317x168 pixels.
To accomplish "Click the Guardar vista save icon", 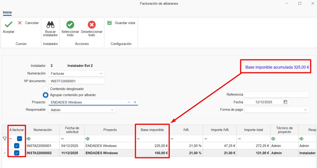I will tap(110, 23).
